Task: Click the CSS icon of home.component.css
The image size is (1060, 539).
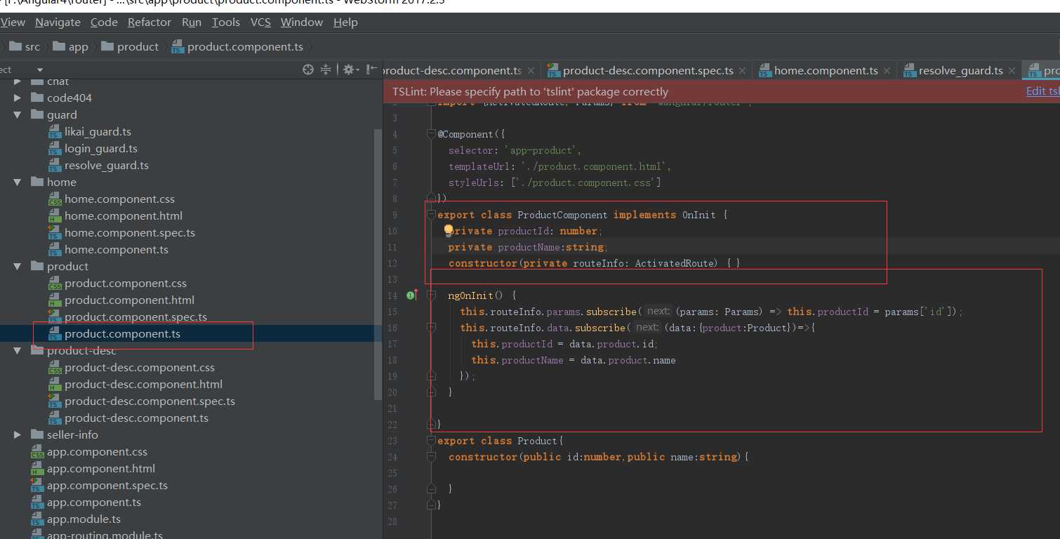Action: (55, 199)
